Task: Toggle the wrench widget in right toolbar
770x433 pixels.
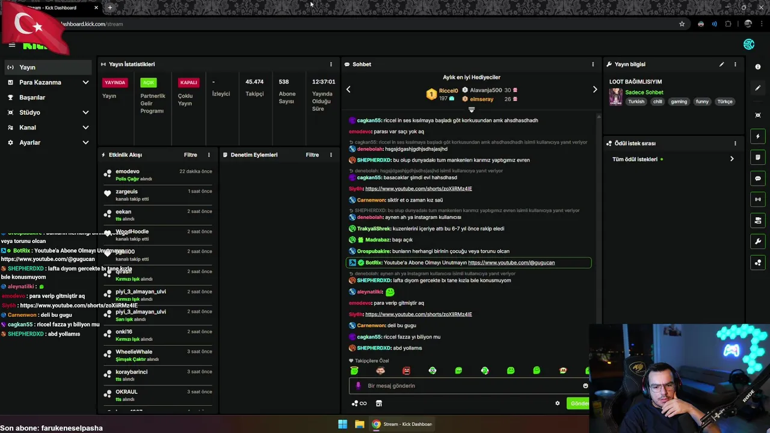Action: click(758, 242)
